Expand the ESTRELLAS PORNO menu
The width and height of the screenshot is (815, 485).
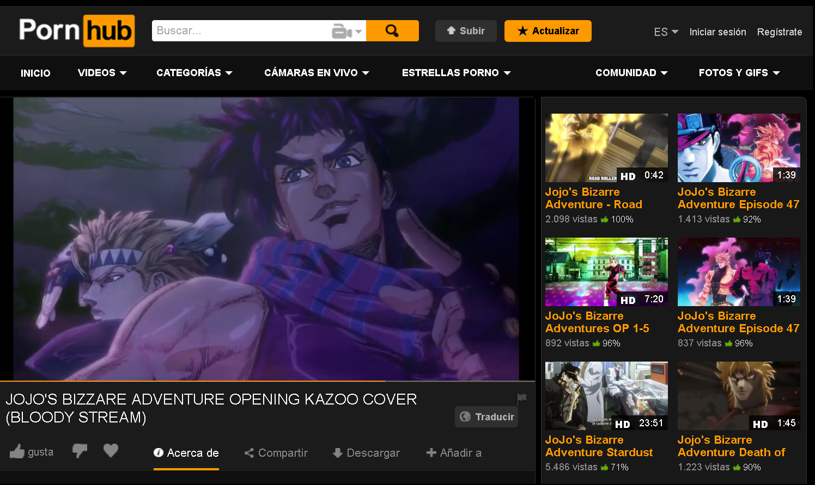pos(457,73)
